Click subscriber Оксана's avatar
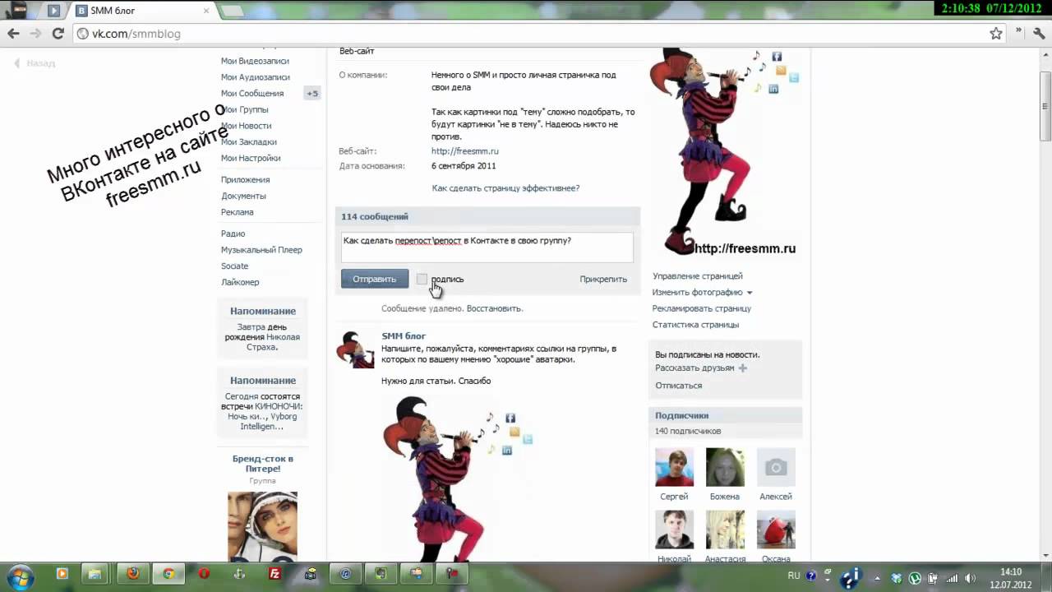This screenshot has height=592, width=1052. click(776, 530)
